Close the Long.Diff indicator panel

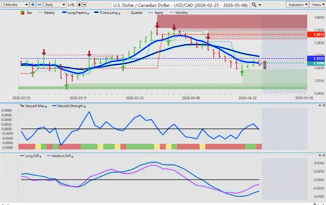pos(324,156)
